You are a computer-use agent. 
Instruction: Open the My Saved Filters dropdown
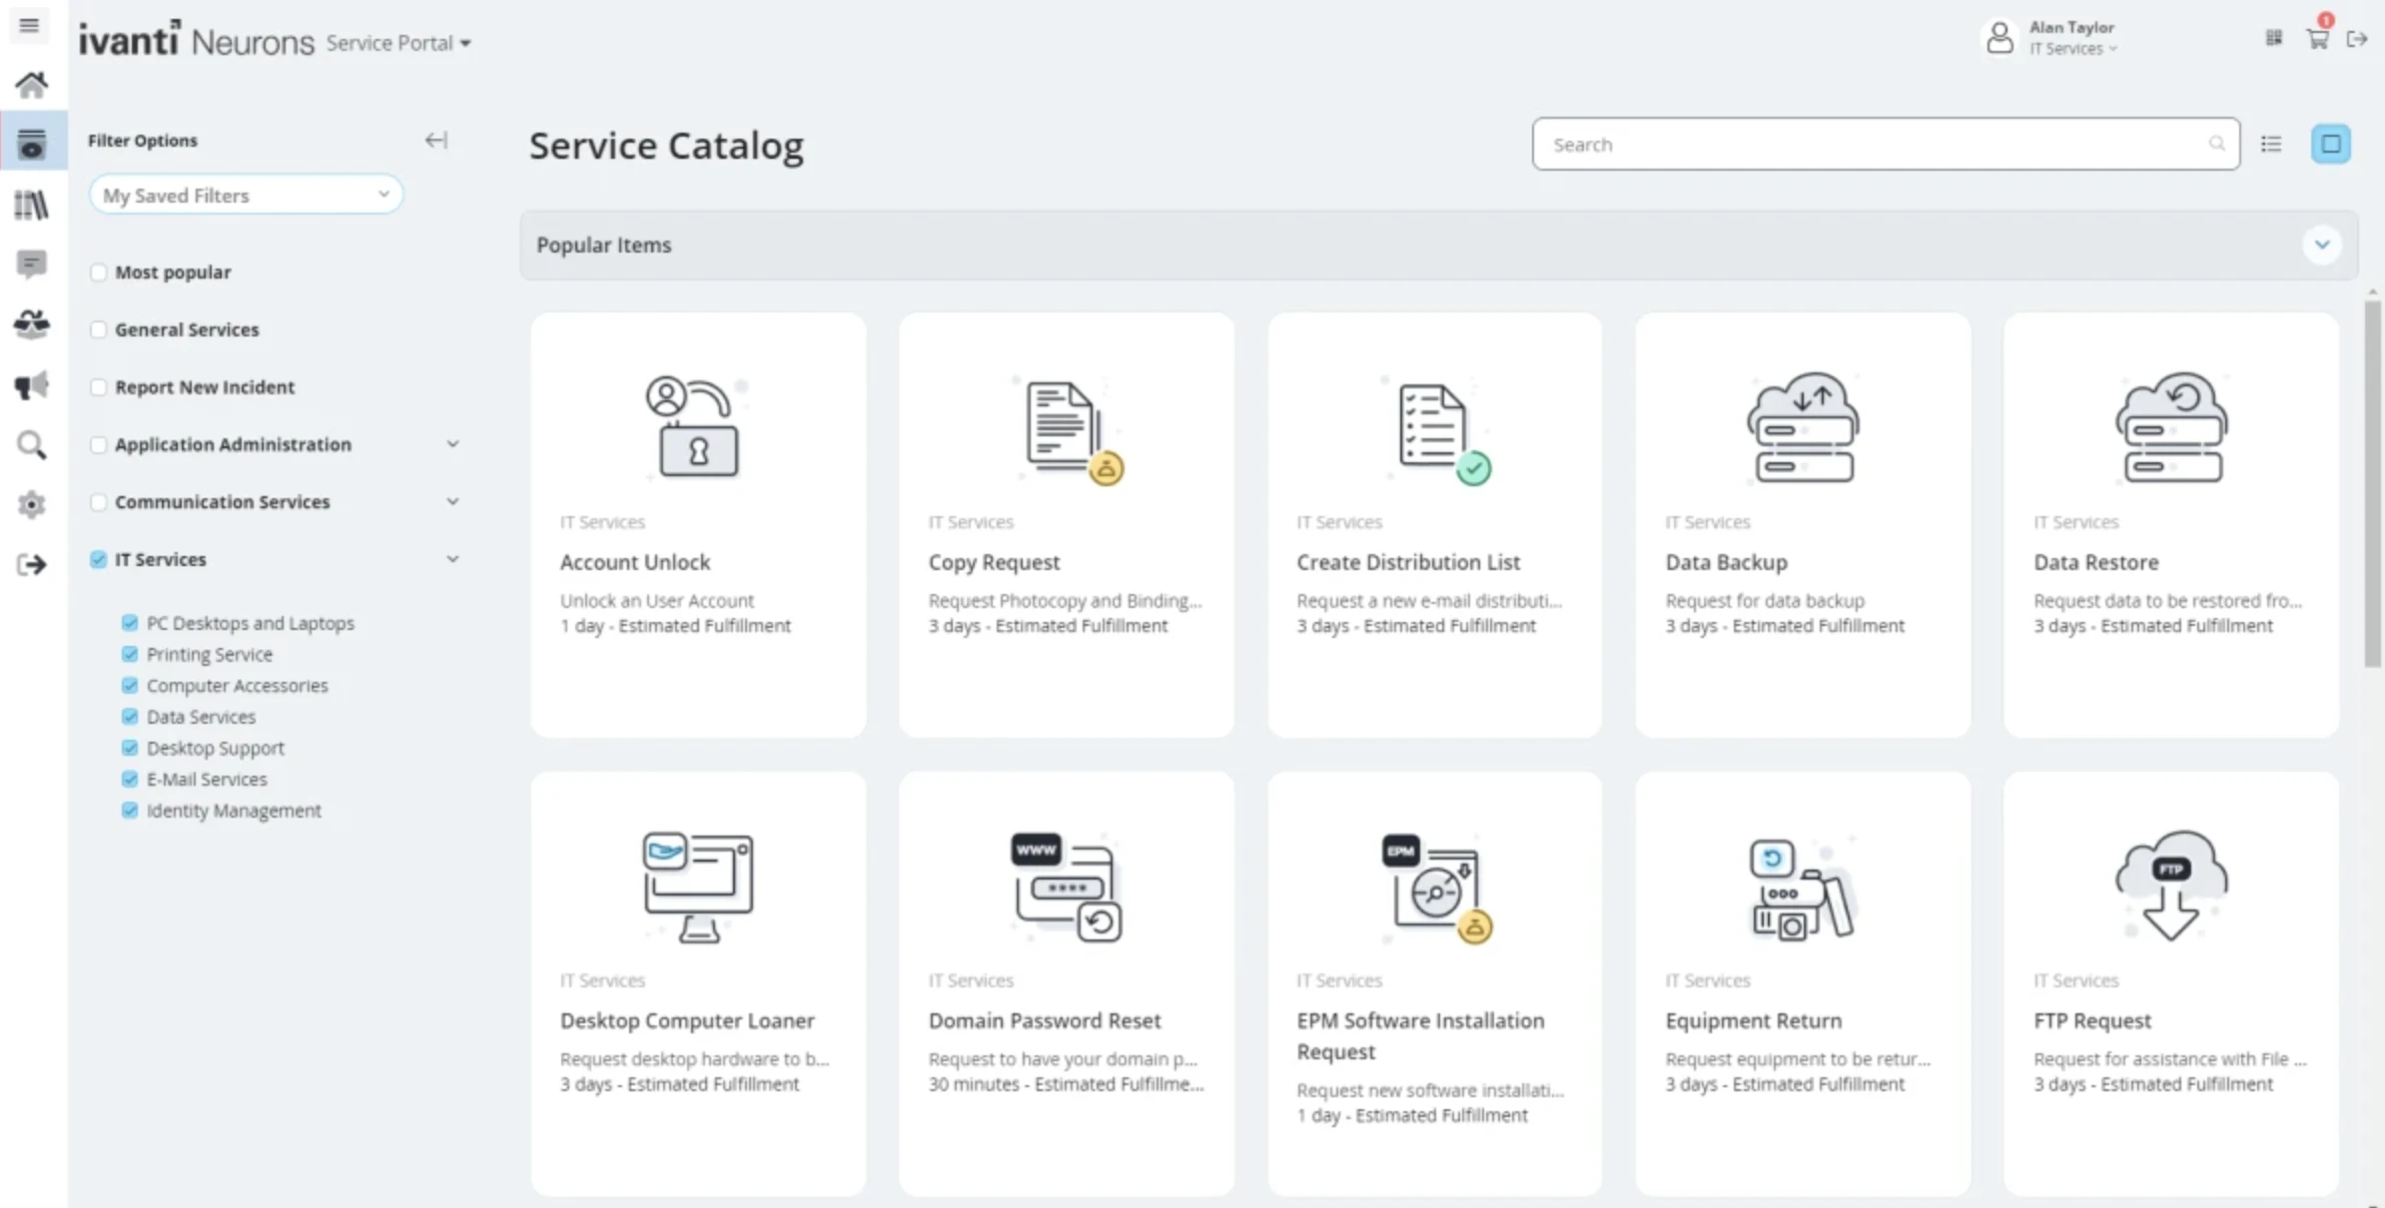[246, 195]
